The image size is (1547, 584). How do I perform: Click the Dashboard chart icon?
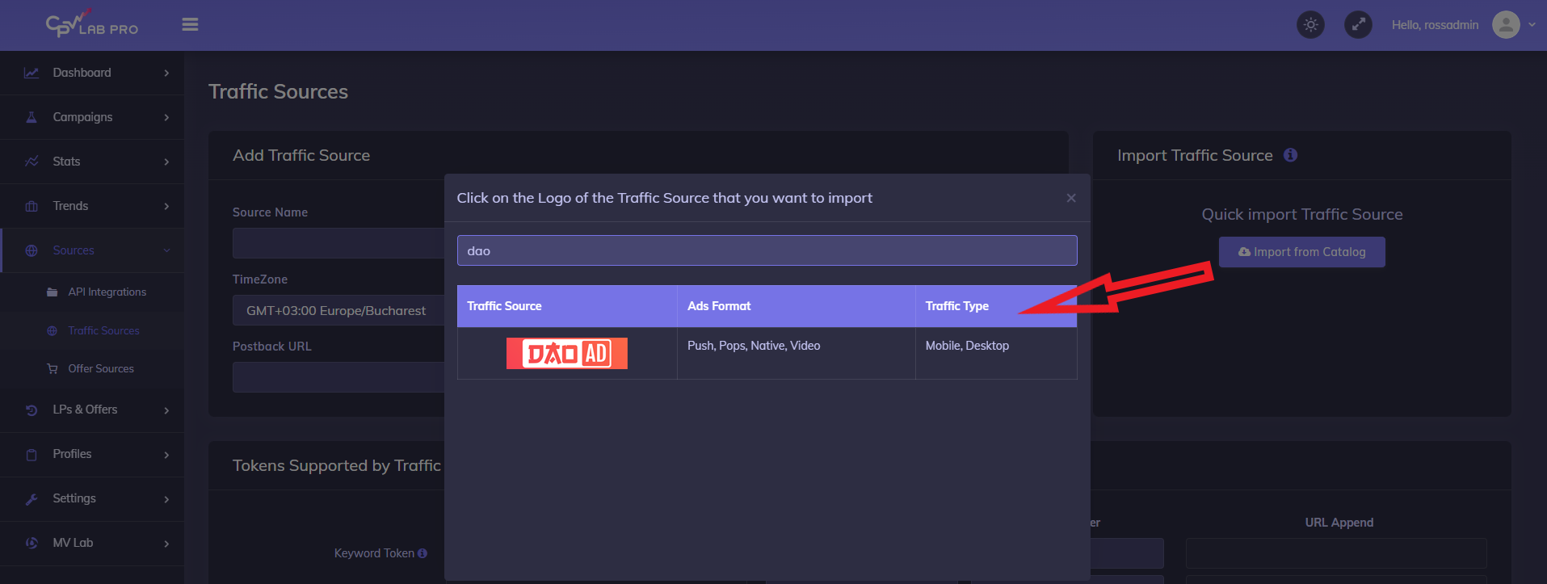32,73
